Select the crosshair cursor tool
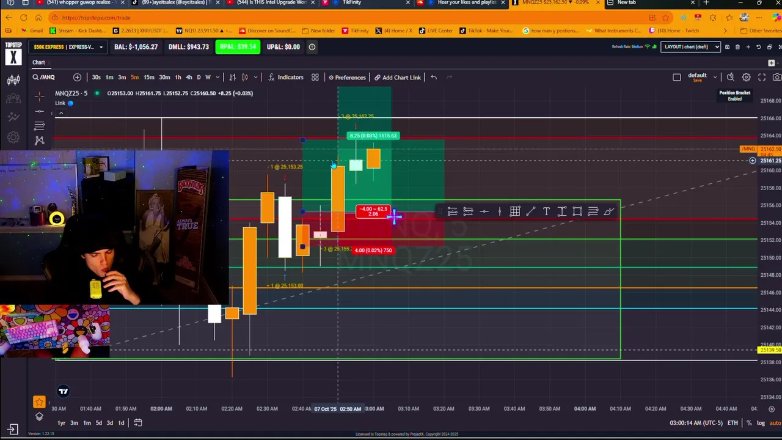This screenshot has height=440, width=782. click(x=39, y=96)
